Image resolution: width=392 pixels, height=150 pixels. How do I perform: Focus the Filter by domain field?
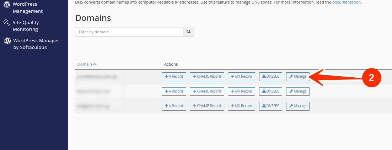[x=129, y=32]
